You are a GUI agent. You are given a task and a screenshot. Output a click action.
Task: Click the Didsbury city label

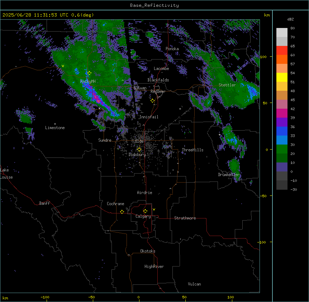tap(137, 155)
